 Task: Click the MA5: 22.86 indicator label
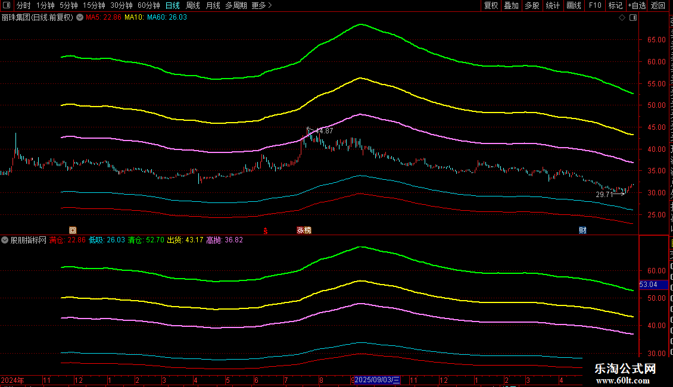coord(104,18)
